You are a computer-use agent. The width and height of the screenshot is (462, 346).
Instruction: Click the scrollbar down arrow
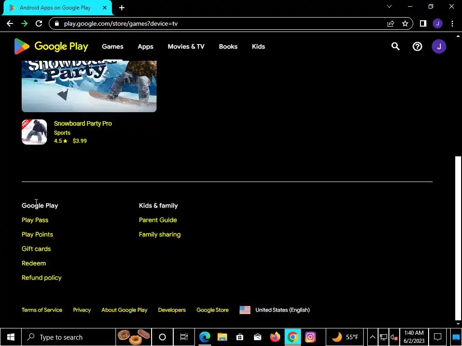[x=457, y=324]
